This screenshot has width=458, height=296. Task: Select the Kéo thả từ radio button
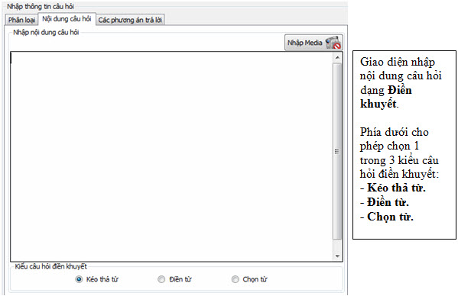(79, 279)
